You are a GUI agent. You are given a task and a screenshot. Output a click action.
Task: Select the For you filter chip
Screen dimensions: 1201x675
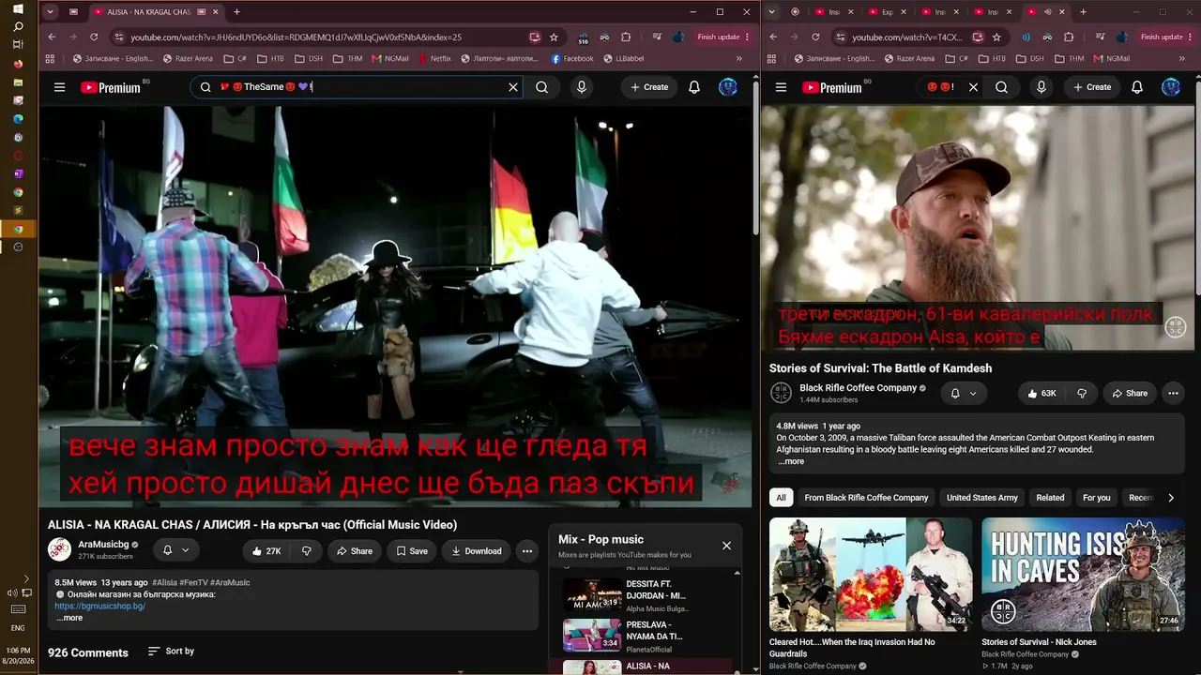[x=1097, y=498]
